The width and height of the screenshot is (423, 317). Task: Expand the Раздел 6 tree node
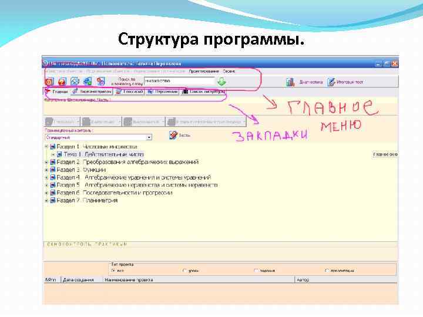tap(46, 193)
